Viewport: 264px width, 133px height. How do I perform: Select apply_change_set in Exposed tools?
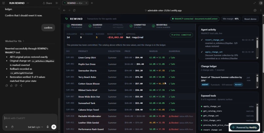(x=212, y=106)
